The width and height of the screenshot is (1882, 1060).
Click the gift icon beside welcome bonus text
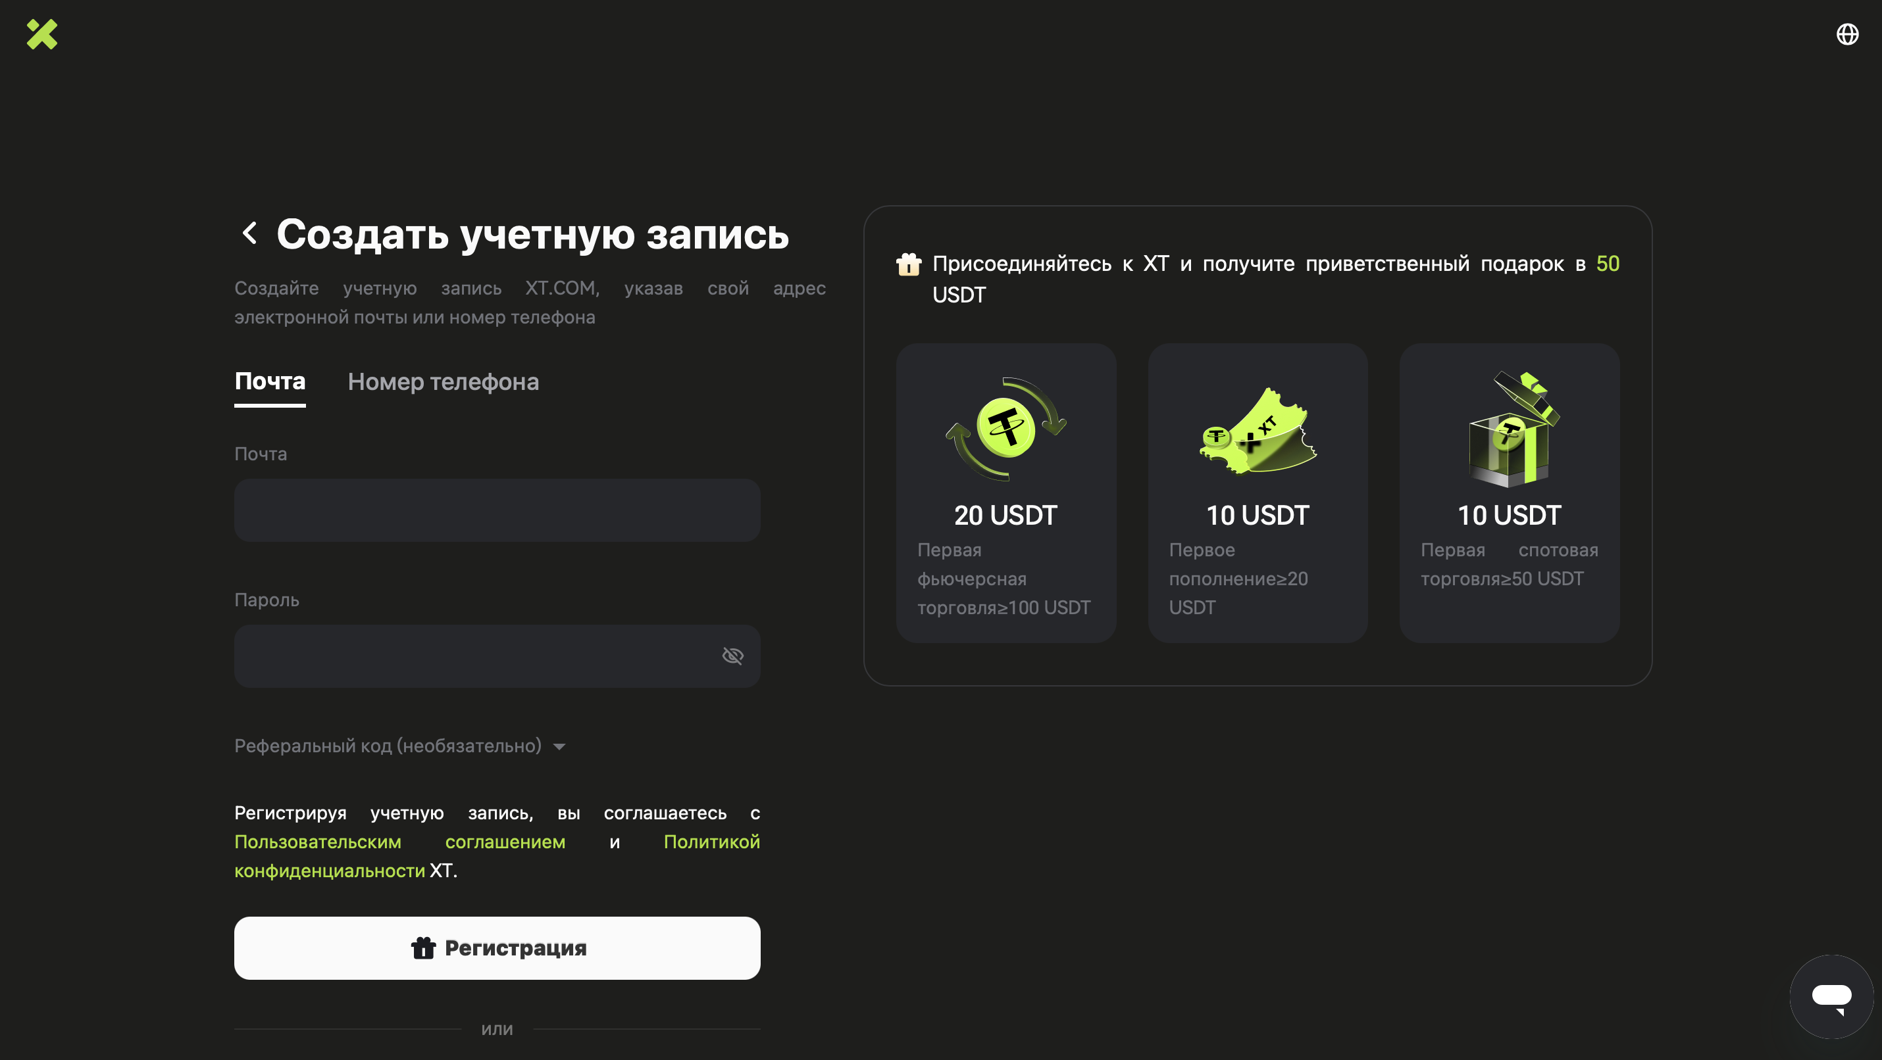point(908,264)
